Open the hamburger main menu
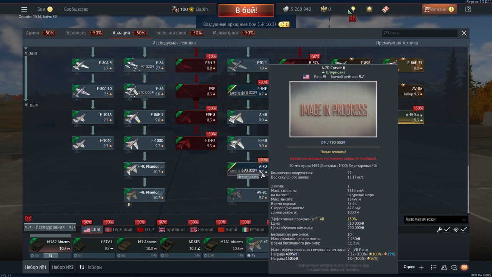The height and width of the screenshot is (277, 492). tap(24, 9)
